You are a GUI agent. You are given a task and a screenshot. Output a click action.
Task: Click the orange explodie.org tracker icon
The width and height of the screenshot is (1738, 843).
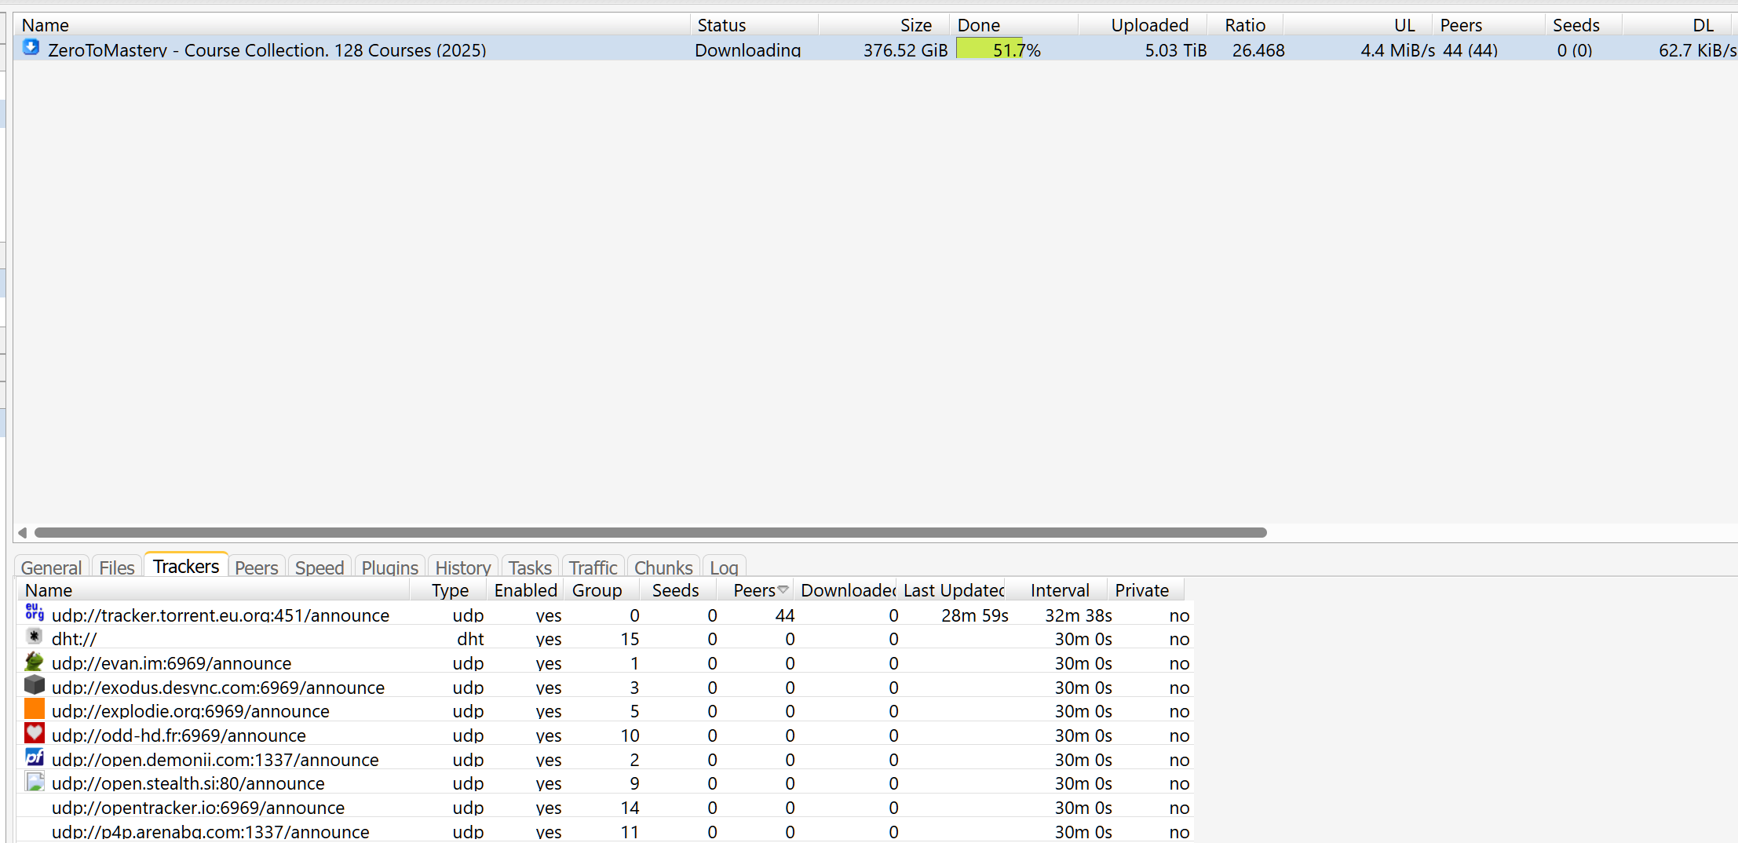click(x=35, y=710)
